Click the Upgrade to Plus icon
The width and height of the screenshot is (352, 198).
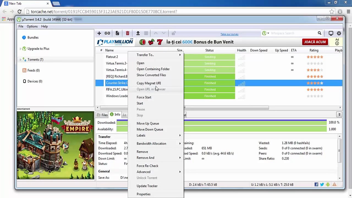click(24, 49)
